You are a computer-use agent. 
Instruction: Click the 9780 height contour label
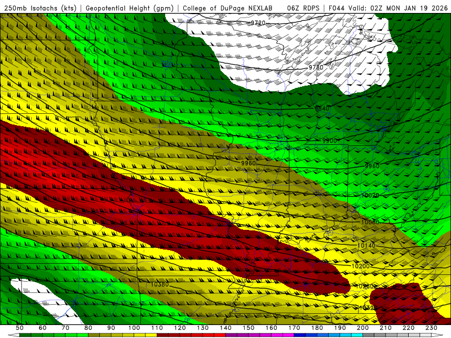[316, 67]
